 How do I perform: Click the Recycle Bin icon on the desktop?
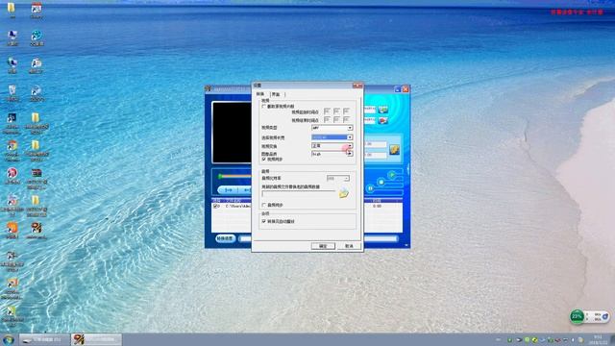point(12,93)
